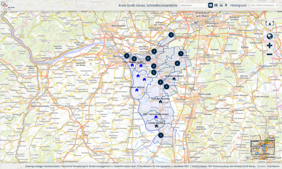Select the Lifetech Medical house marker
Image resolution: width=282 pixels, height=169 pixels.
(x=136, y=90)
